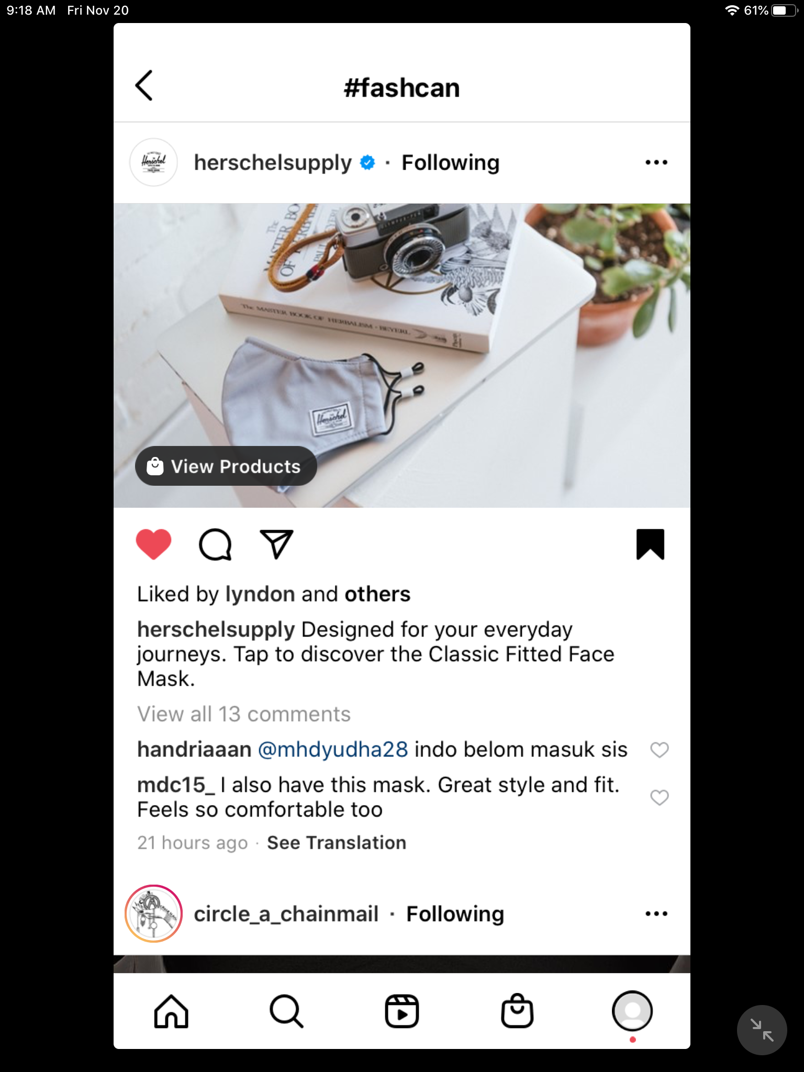Remove bookmark from the saved post
The image size is (804, 1072).
tap(650, 544)
